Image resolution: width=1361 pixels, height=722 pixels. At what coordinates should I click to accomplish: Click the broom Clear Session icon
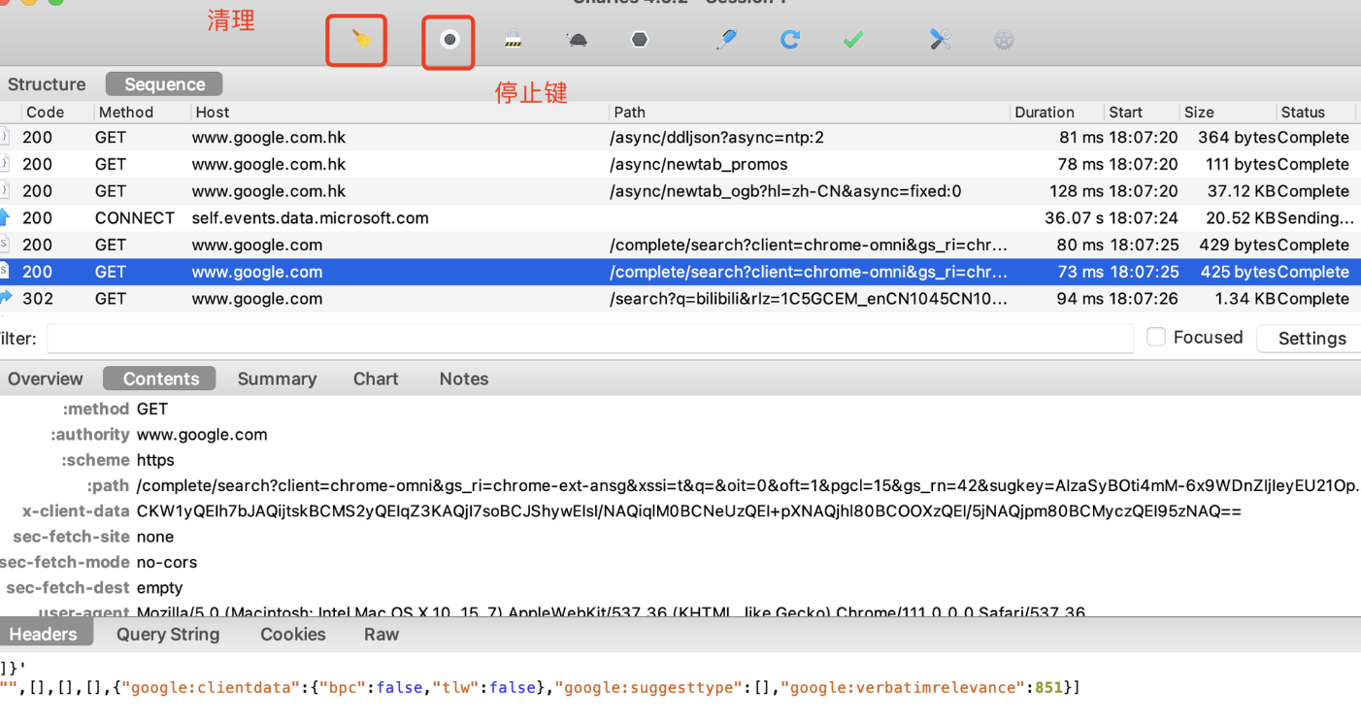pos(361,40)
